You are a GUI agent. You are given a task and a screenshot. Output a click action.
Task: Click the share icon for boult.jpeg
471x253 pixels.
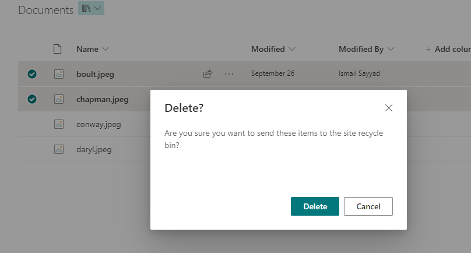(x=208, y=74)
